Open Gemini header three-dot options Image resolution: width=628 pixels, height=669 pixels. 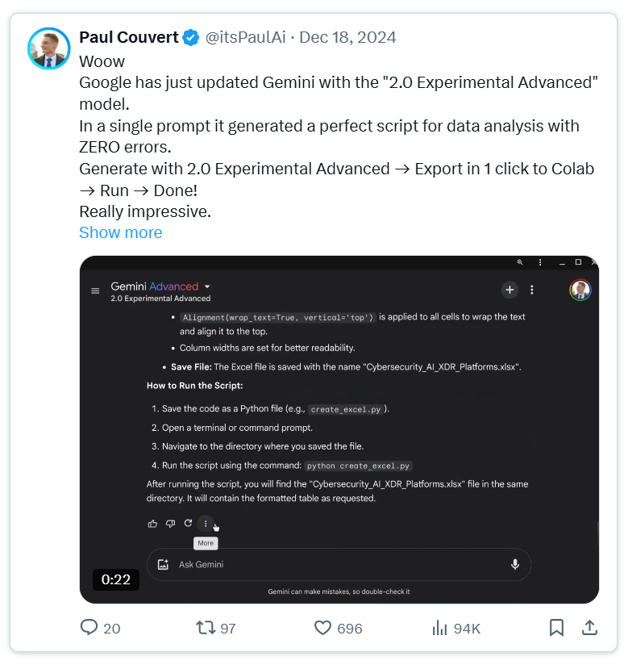531,291
